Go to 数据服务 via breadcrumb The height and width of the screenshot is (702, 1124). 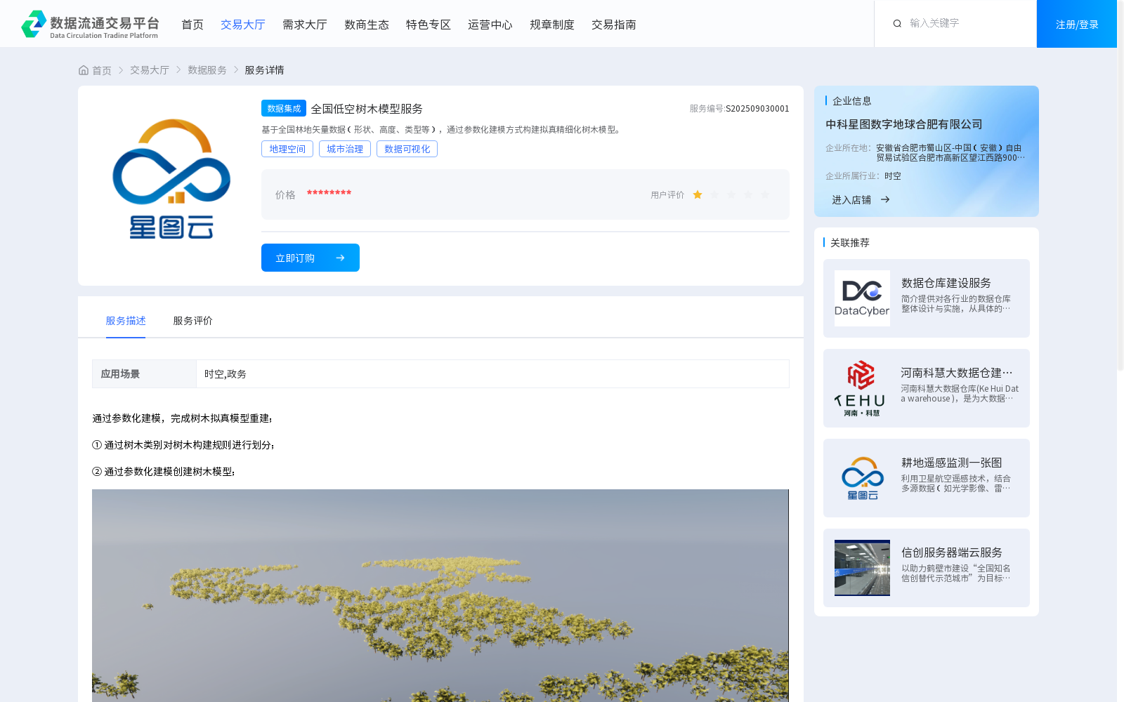(x=207, y=70)
